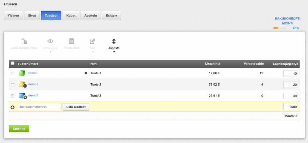The height and width of the screenshot is (143, 308).
Task: Click the plus icon beside product search
Action: [x=12, y=107]
